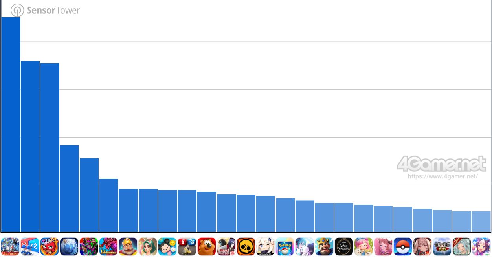Click the Pokémon GO Poké Ball icon
Image resolution: width=492 pixels, height=257 pixels.
click(x=403, y=246)
